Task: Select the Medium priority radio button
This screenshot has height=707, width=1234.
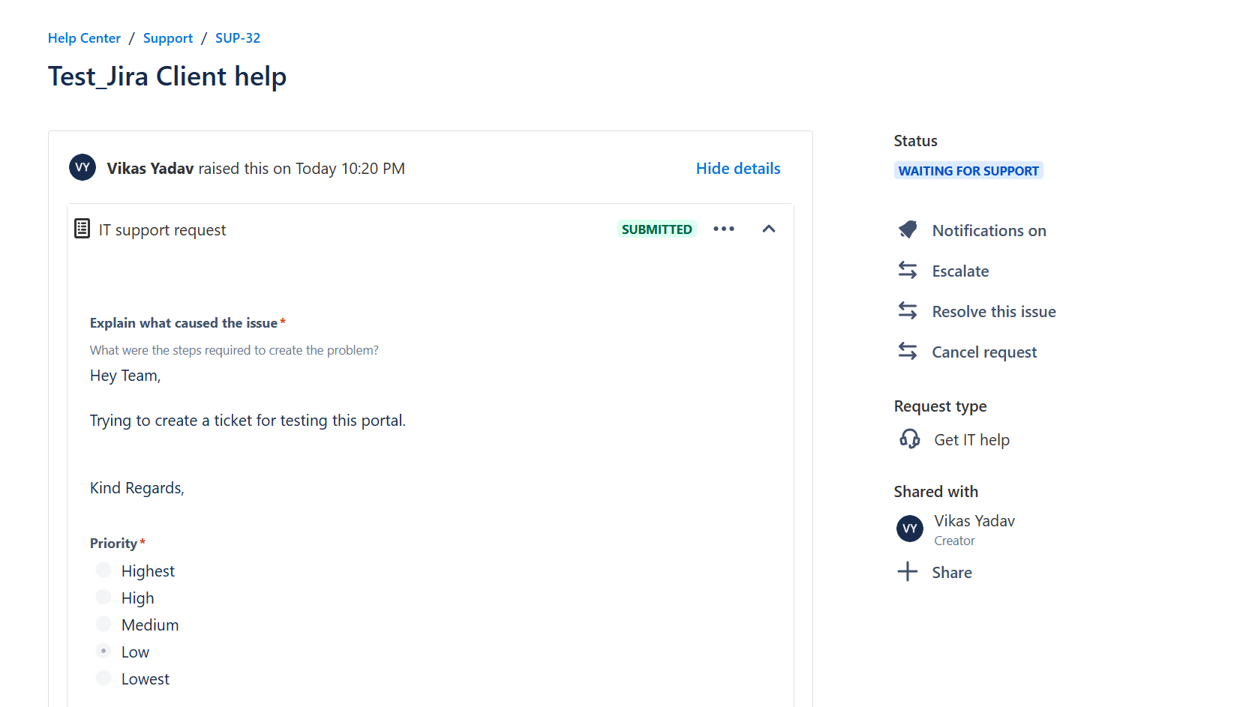Action: click(x=104, y=625)
